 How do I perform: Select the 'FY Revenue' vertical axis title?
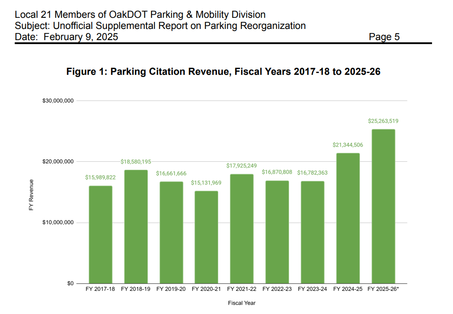31,195
